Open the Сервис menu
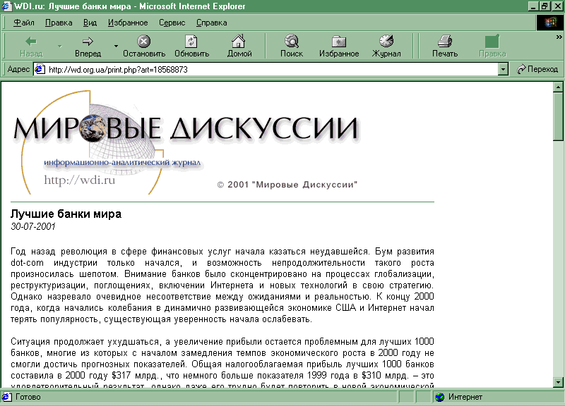This screenshot has height=406, width=565. (x=172, y=23)
